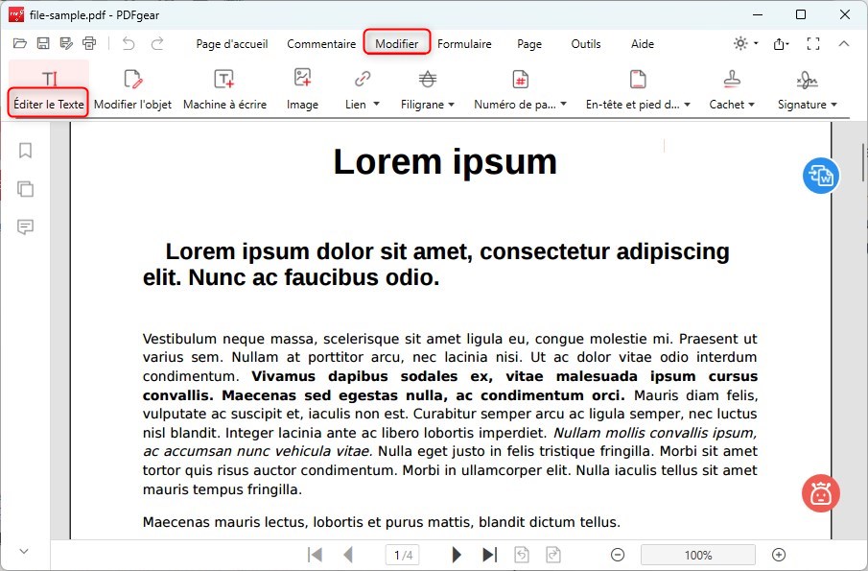Screen dimensions: 868x571
Task: Select the Éditer le Texte tool
Action: coord(49,89)
